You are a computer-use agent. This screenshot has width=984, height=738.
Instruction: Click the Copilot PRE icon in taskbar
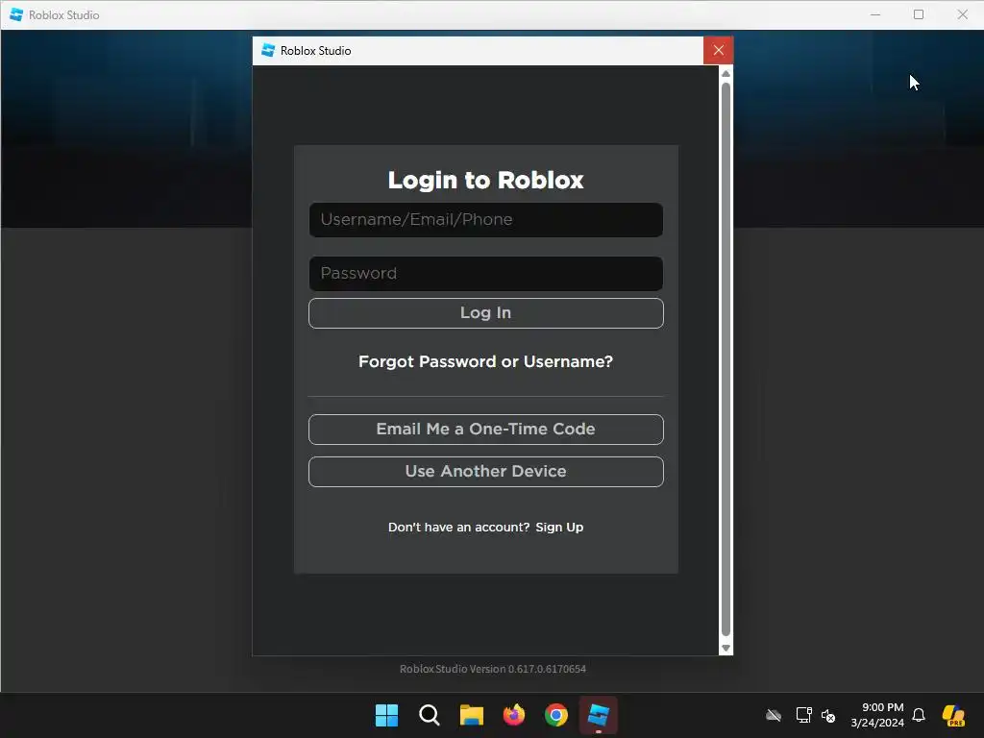tap(954, 715)
